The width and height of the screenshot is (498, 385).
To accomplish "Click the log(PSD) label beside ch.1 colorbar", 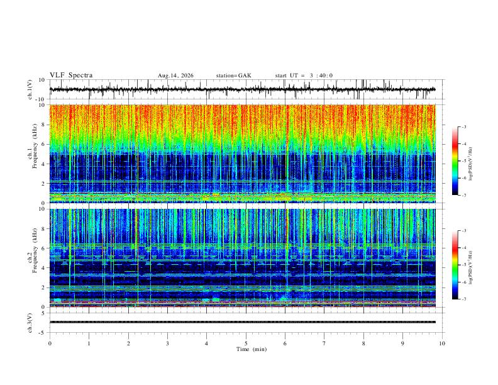I will [471, 164].
